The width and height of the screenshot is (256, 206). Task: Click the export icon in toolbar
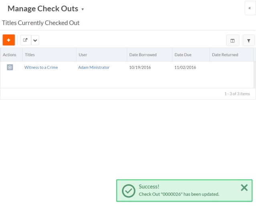click(x=26, y=40)
